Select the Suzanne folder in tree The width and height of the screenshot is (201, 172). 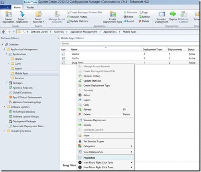(x=19, y=78)
